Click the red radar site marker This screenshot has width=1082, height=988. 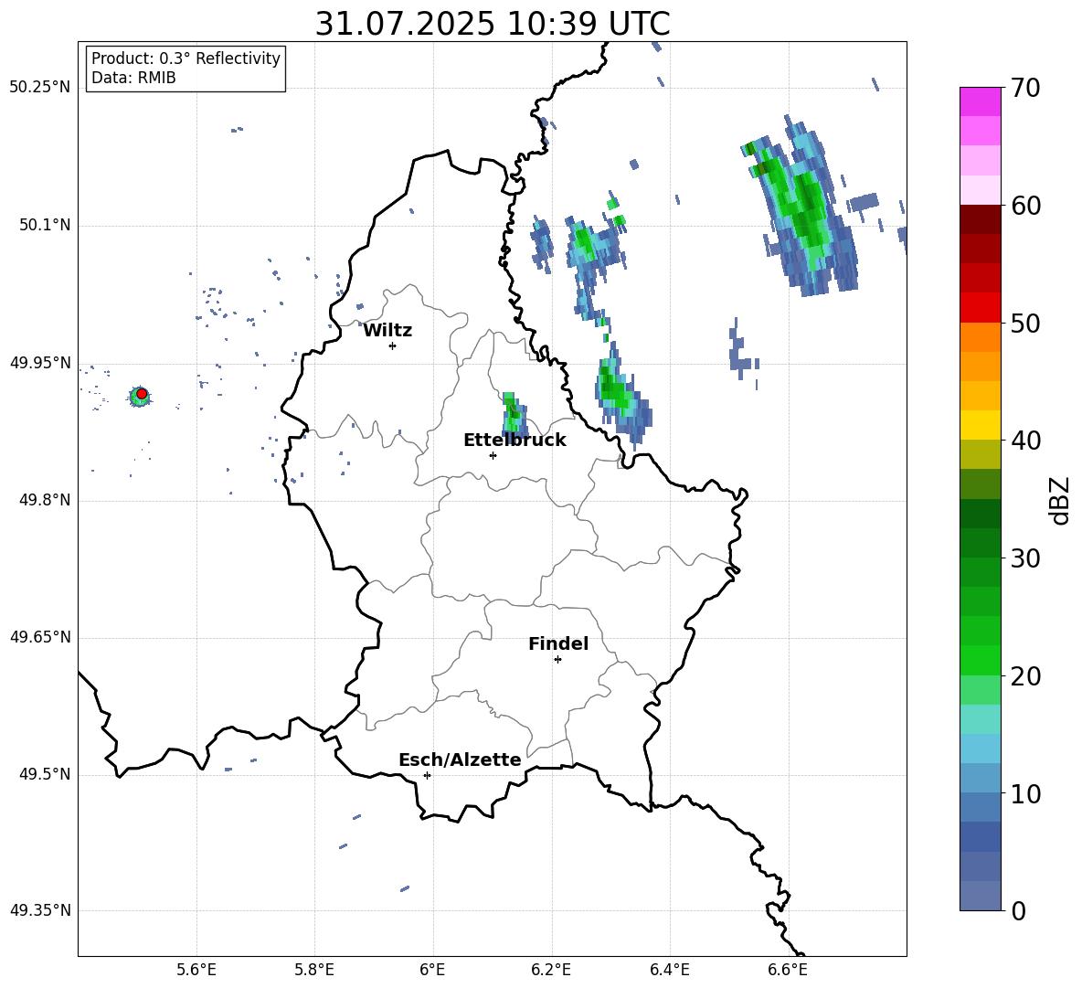[142, 394]
